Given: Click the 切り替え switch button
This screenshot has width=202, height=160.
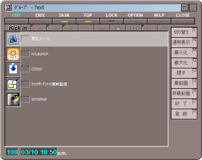Looking at the screenshot, I should 184,32.
